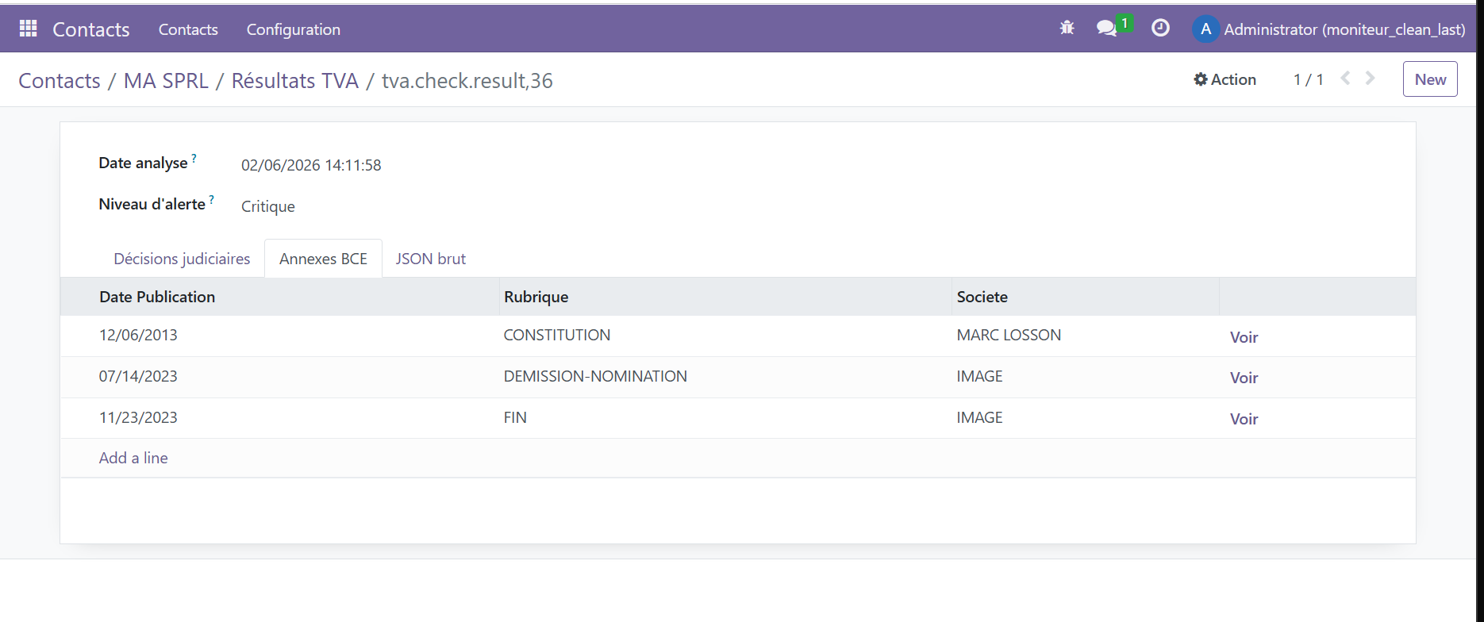Go to Résultats TVA breadcrumb
This screenshot has width=1484, height=622.
[x=294, y=81]
